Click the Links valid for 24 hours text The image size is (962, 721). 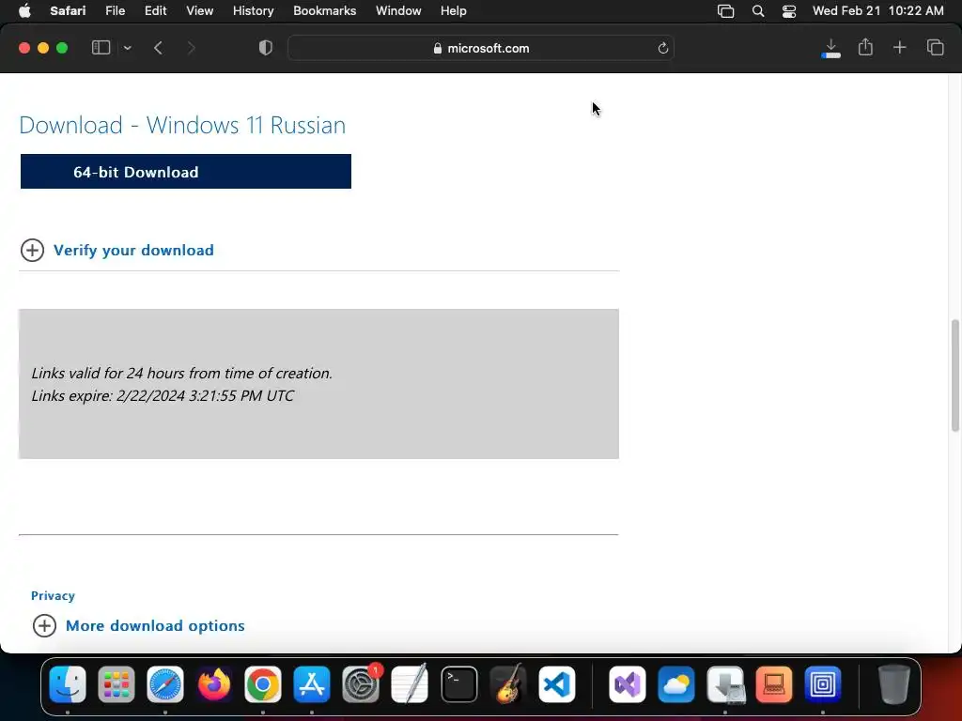(181, 373)
